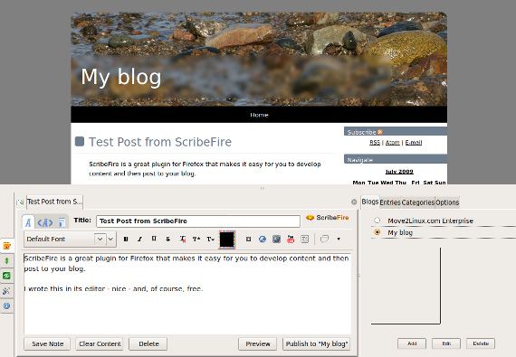Open the Test Post from ScribeFire heading
The image size is (516, 357).
click(160, 142)
